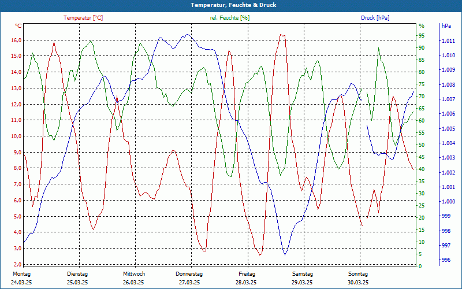Click the '45' humidity axis value

coord(422,157)
